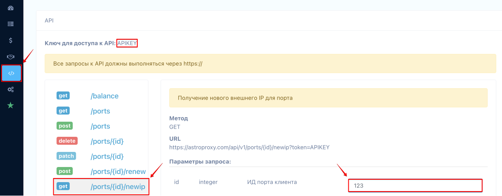Click the green star icon in sidebar
This screenshot has width=502, height=196.
(11, 105)
